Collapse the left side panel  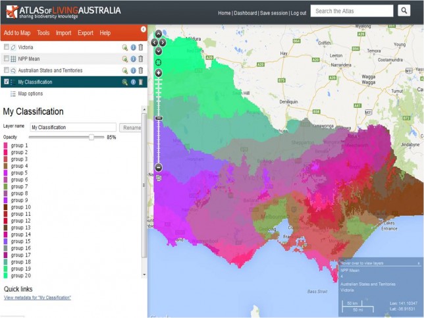point(144,29)
